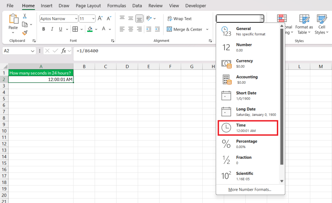The image size is (332, 203).
Task: Switch to the Formulas ribbon tab
Action: click(x=116, y=6)
